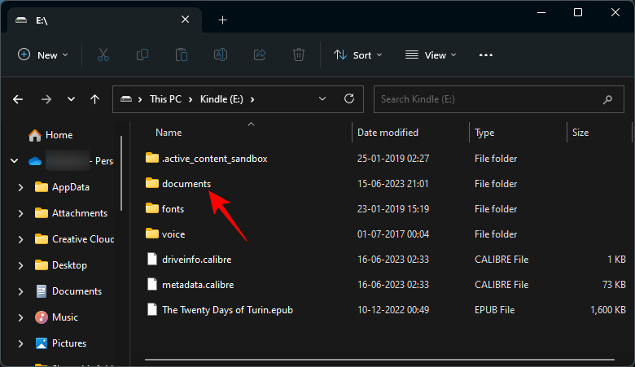The height and width of the screenshot is (367, 635).
Task: Click the Rename icon in toolbar
Action: click(x=220, y=55)
